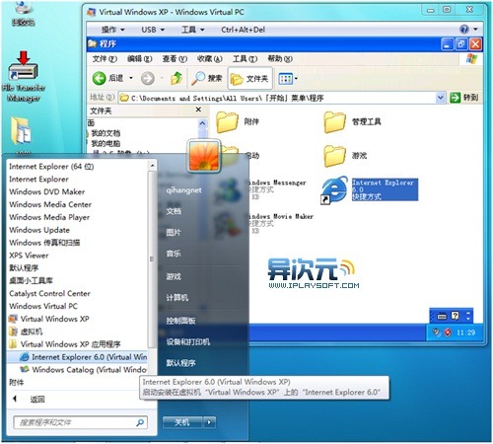
Task: Click the Explorer address path field
Action: click(282, 98)
